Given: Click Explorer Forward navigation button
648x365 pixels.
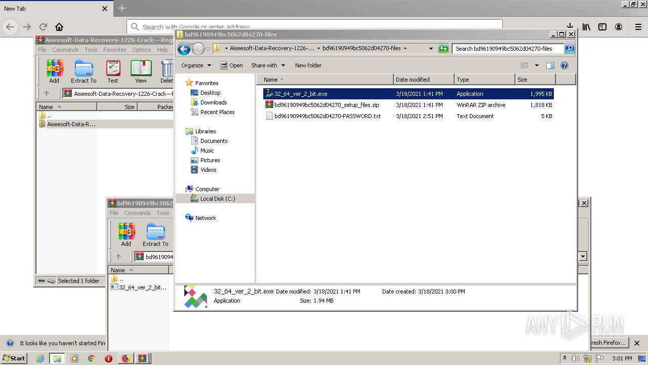Looking at the screenshot, I should (198, 49).
